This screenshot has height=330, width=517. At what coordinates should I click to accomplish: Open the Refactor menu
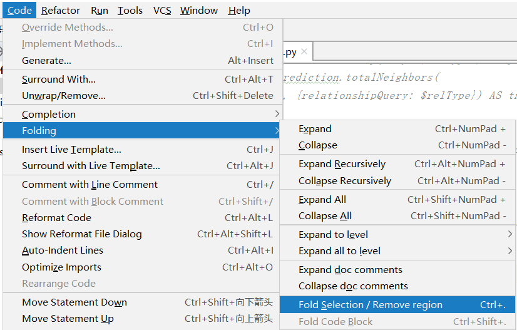[x=61, y=11]
